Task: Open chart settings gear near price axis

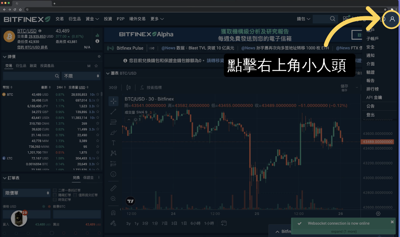Action: [378, 214]
